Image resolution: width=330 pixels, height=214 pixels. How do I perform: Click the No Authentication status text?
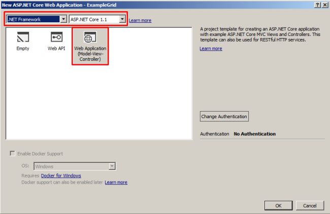click(255, 134)
